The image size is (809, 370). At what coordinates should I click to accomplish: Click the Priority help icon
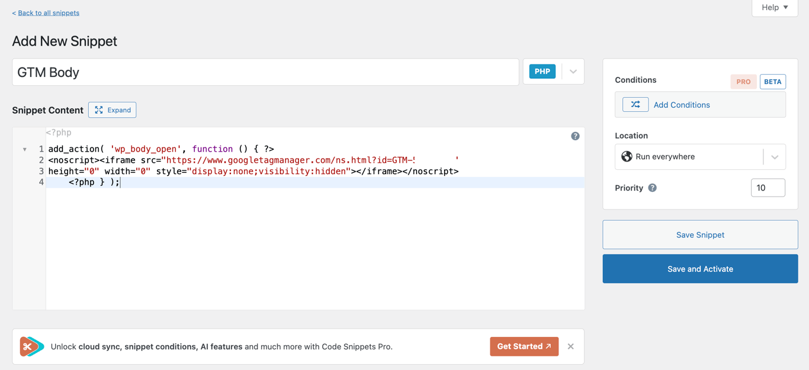653,188
